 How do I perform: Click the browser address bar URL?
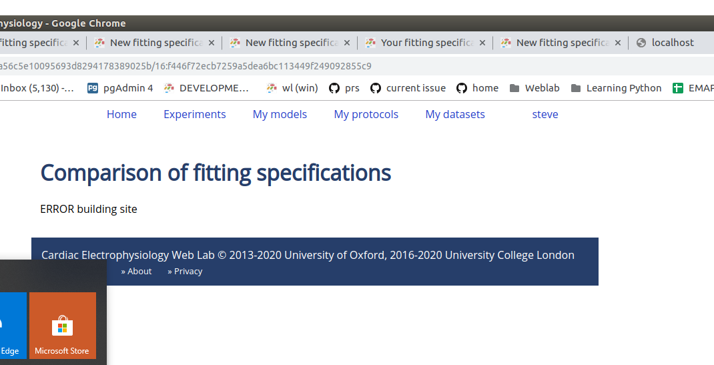pyautogui.click(x=187, y=66)
